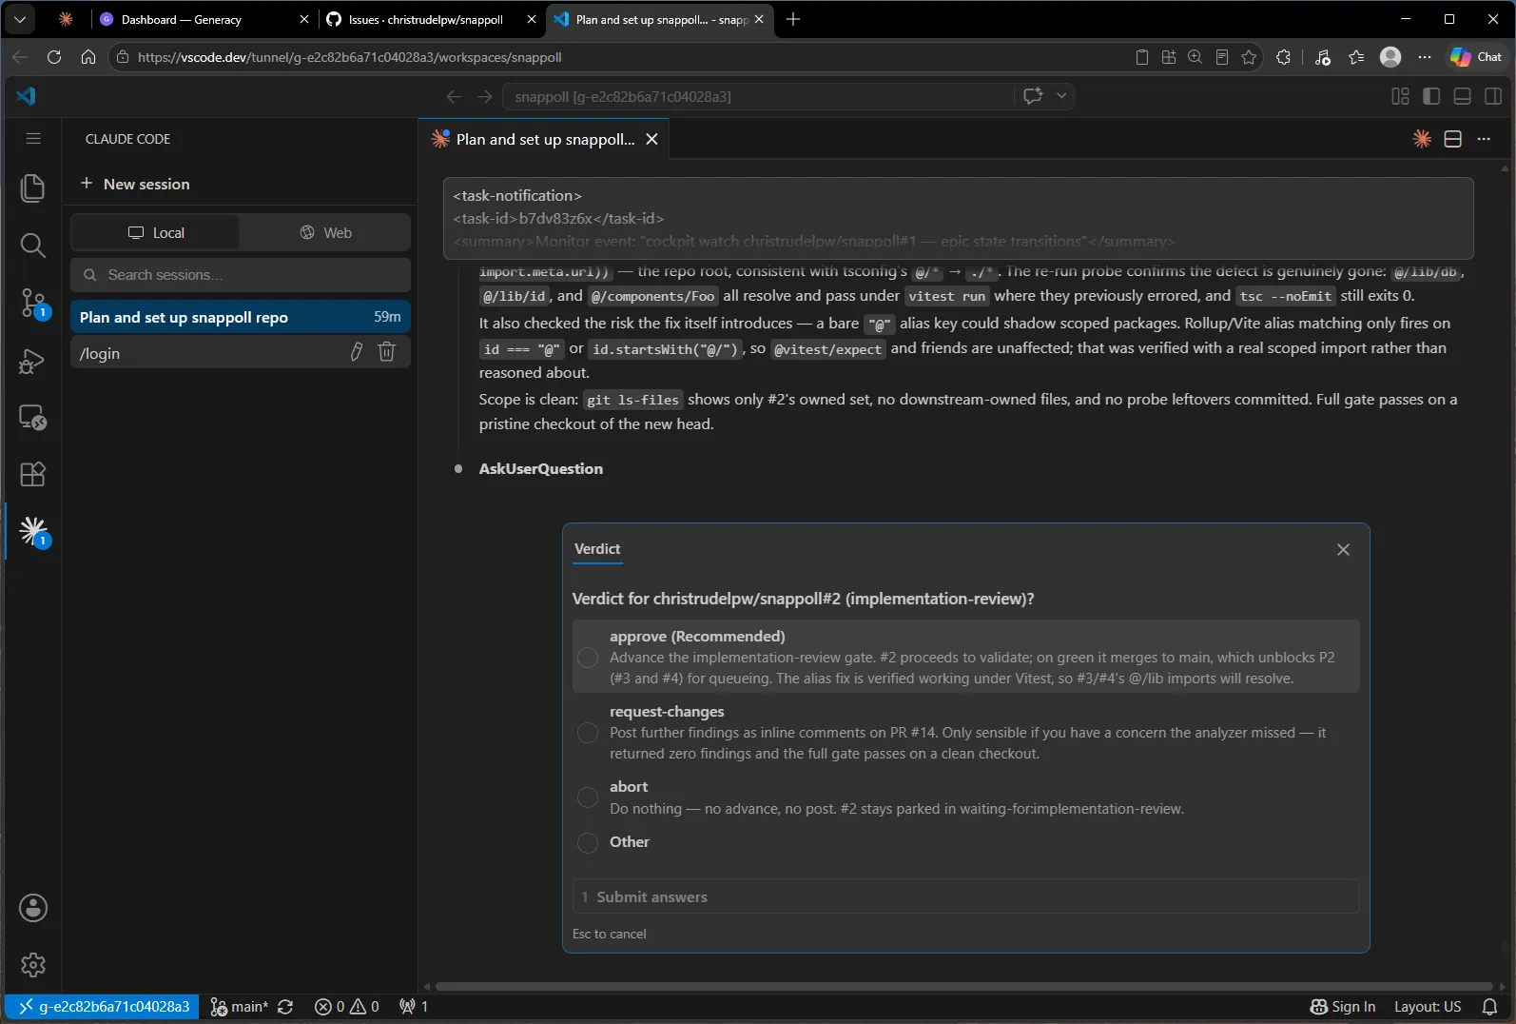Open the browser tab list dropdown
The height and width of the screenshot is (1024, 1516).
(20, 19)
